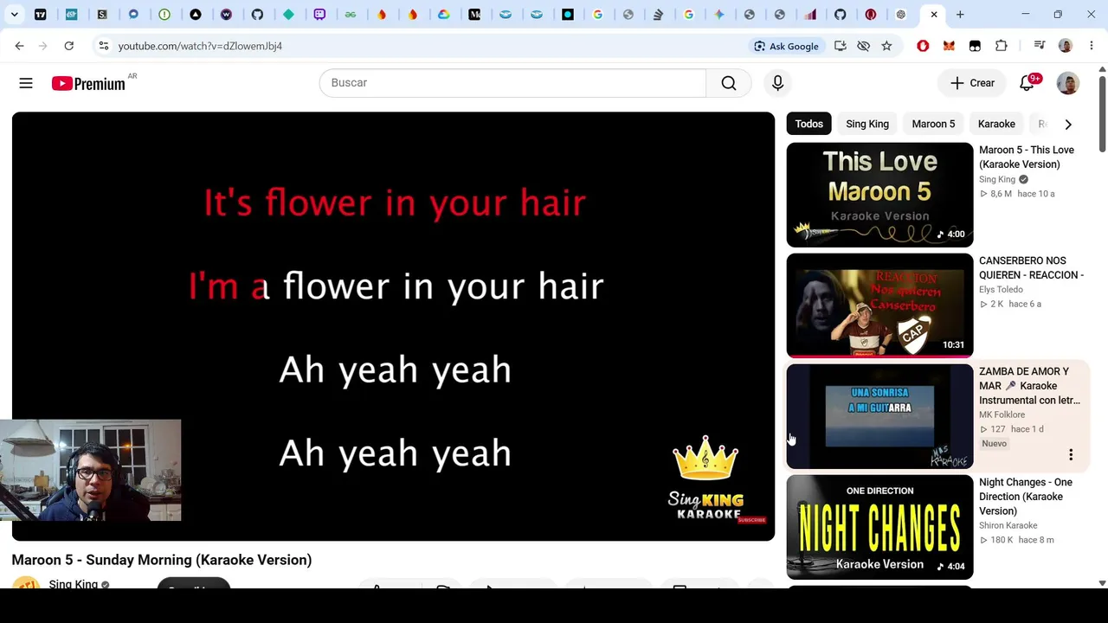Switch to the ChatGPT tab
This screenshot has height=623, width=1108.
pos(901,15)
